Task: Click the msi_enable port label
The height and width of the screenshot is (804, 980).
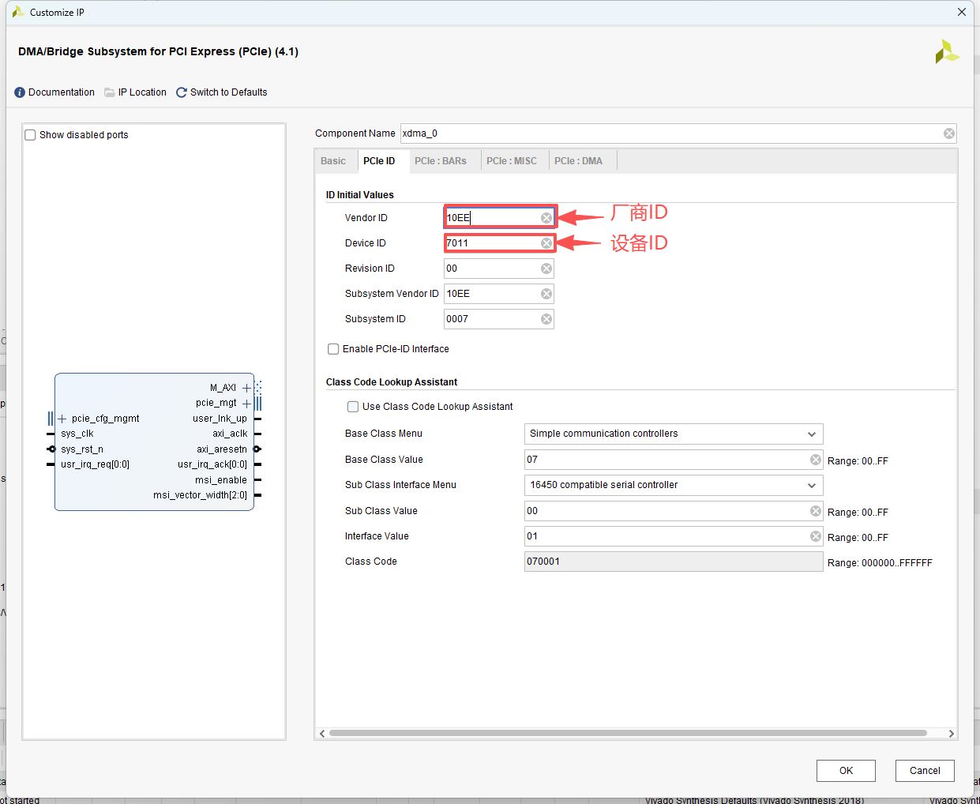Action: pos(221,480)
